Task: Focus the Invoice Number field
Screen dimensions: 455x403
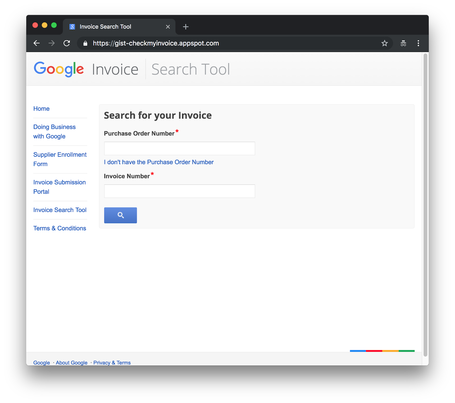Action: 179,191
